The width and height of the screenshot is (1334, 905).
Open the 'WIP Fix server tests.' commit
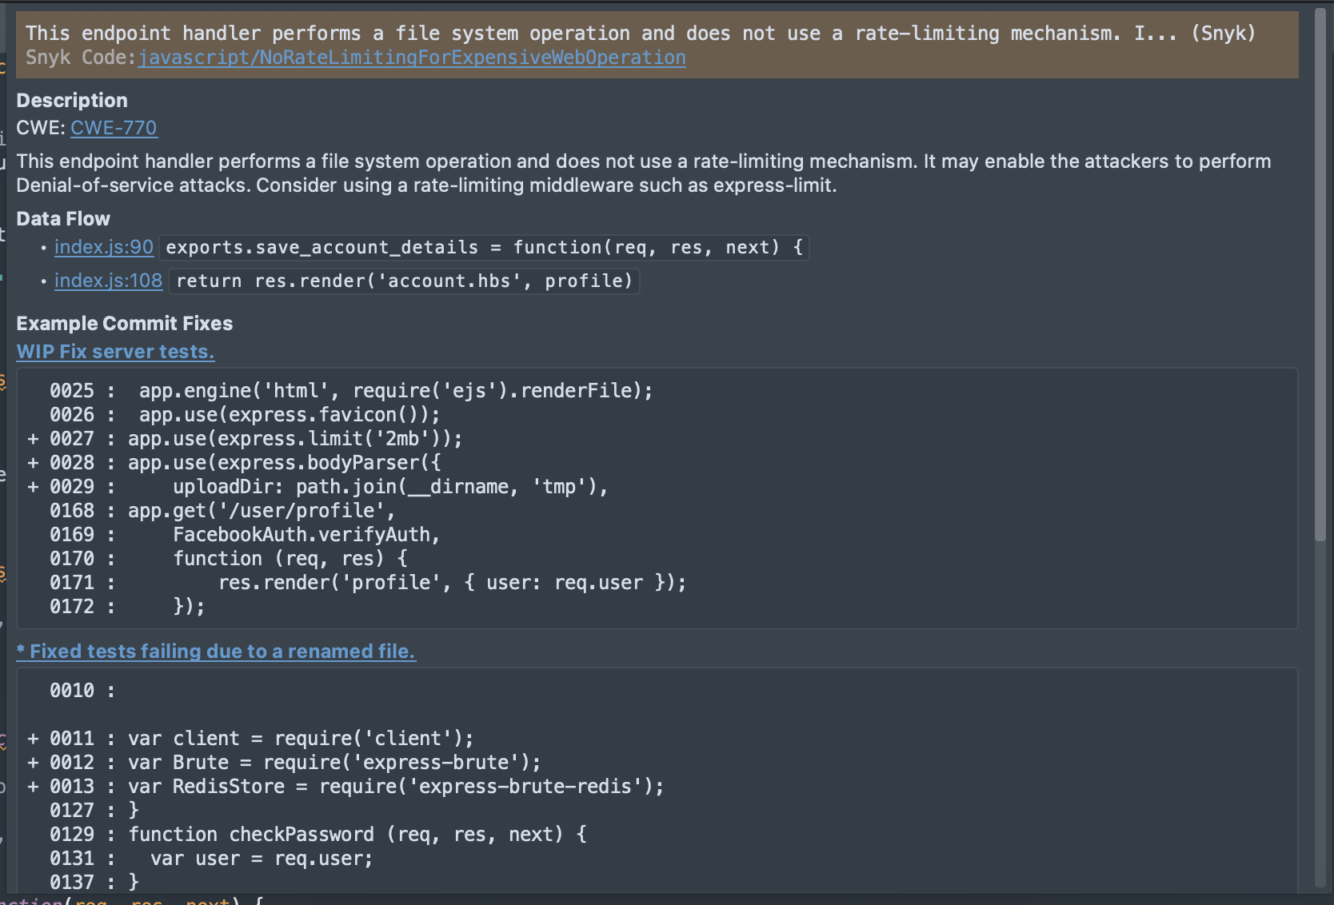point(115,352)
